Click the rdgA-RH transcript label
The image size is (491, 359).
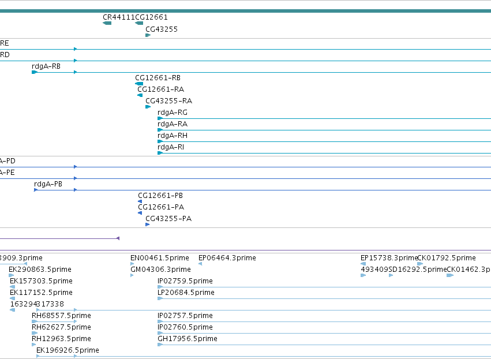(x=173, y=136)
